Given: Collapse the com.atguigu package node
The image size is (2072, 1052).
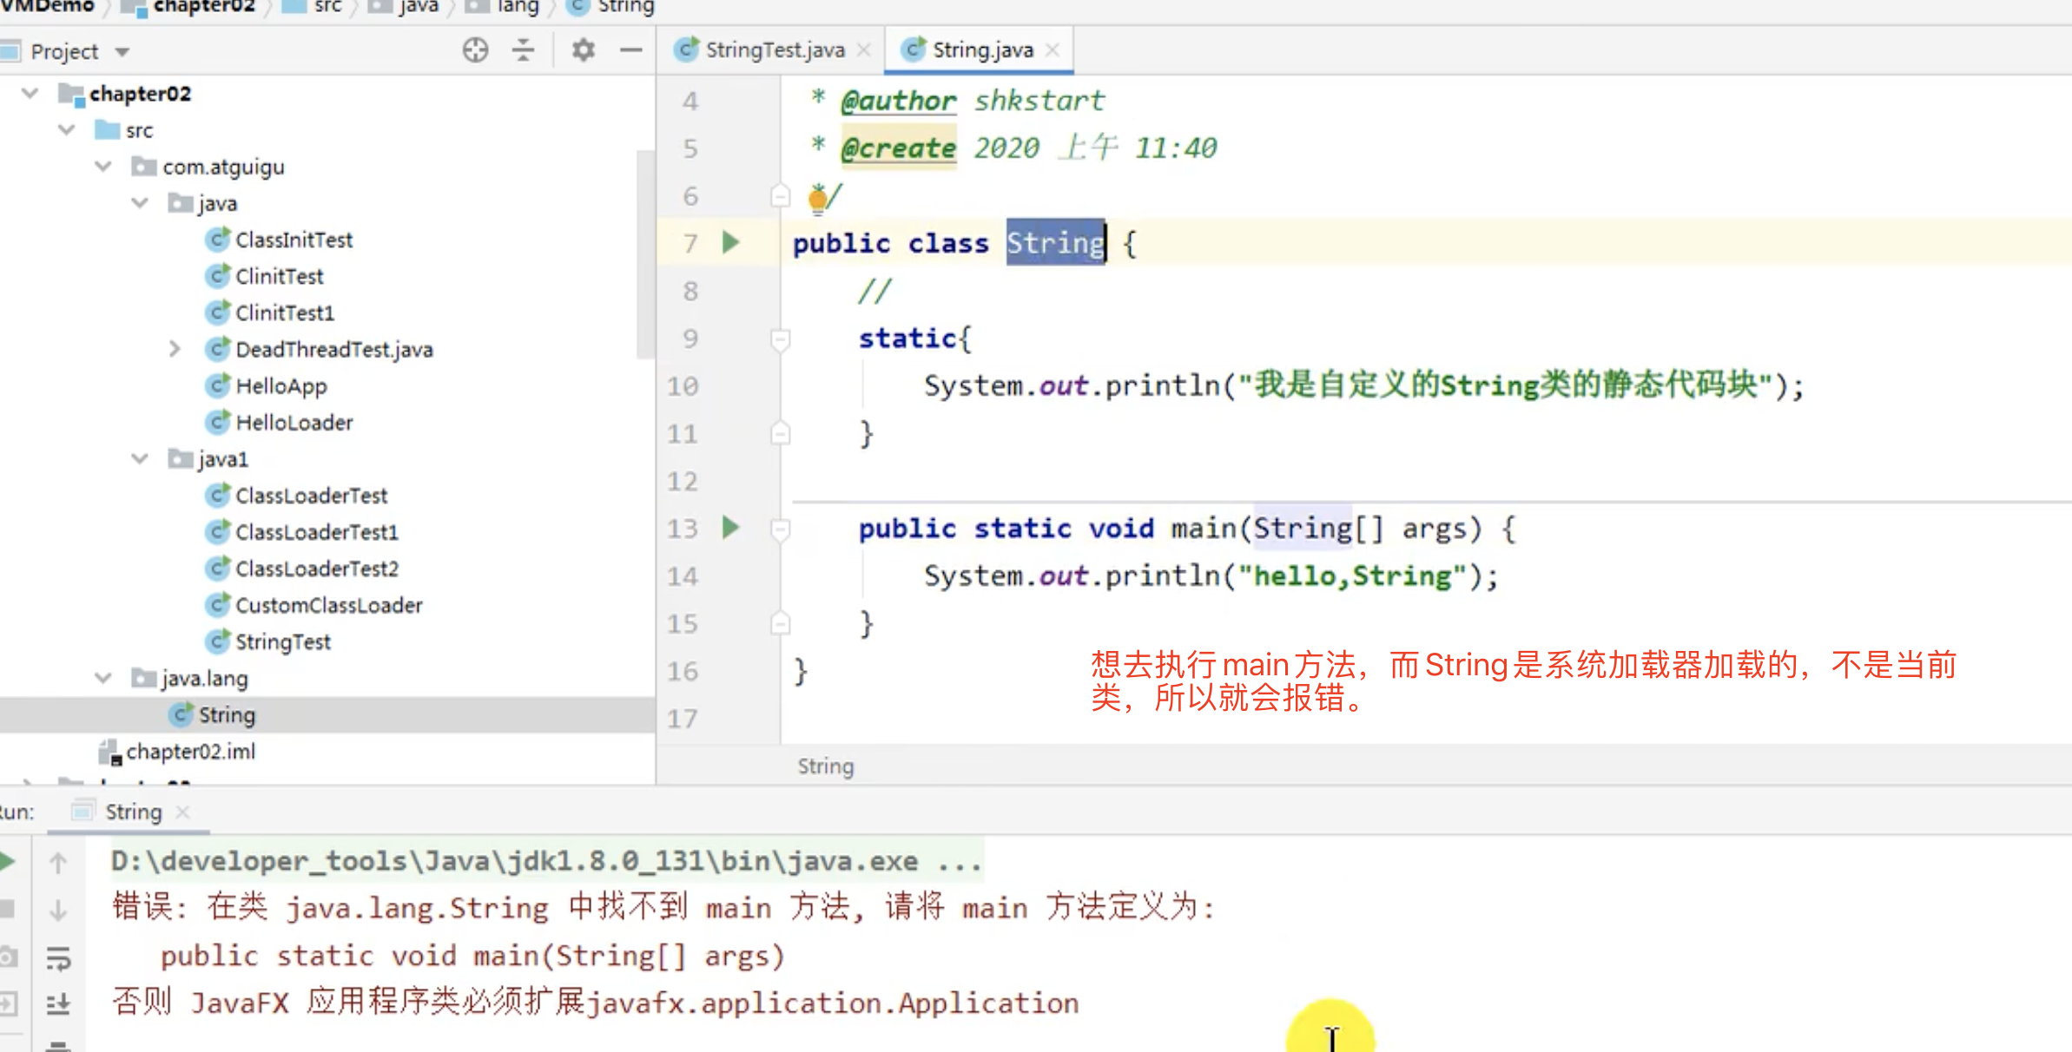Looking at the screenshot, I should point(102,166).
